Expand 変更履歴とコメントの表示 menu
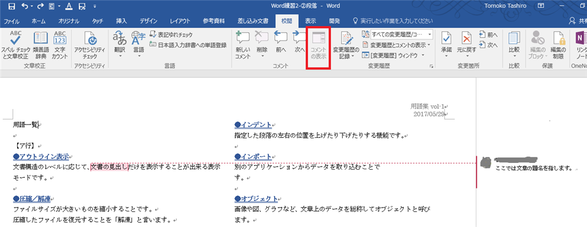587x227 pixels. click(x=397, y=45)
